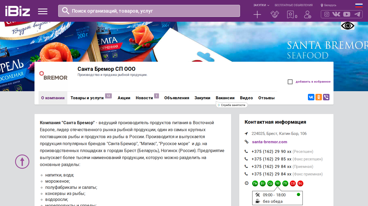Share via the blue VK button
Screen dimensions: 368x206
(x=311, y=97)
